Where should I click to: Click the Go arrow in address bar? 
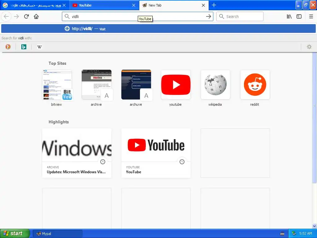point(209,16)
